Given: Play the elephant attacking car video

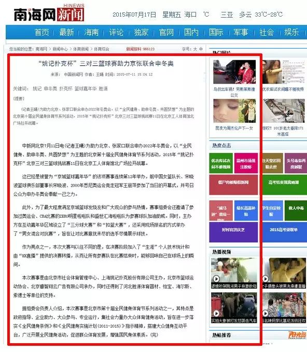Looking at the screenshot, I should click(234, 308).
